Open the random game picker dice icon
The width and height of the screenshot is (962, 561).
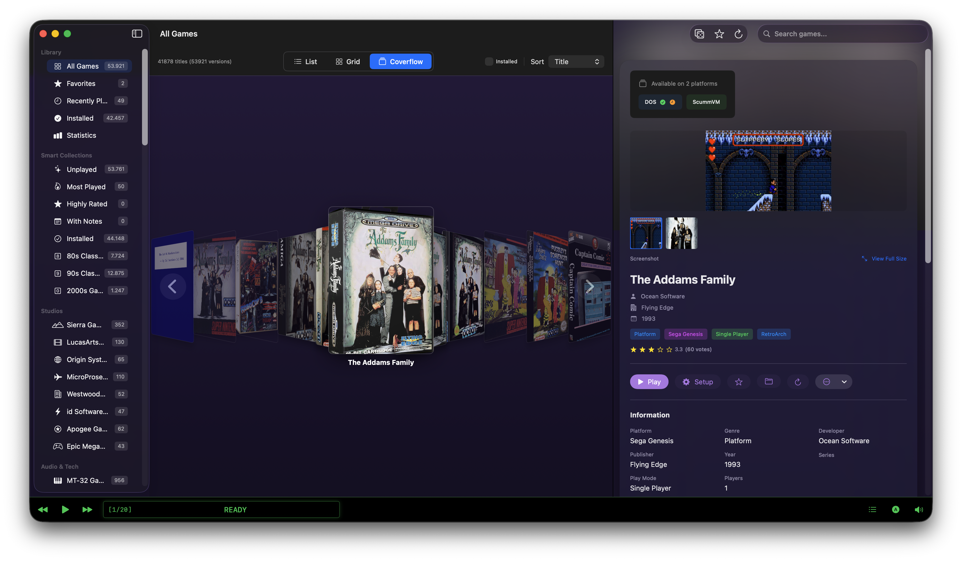click(x=699, y=34)
